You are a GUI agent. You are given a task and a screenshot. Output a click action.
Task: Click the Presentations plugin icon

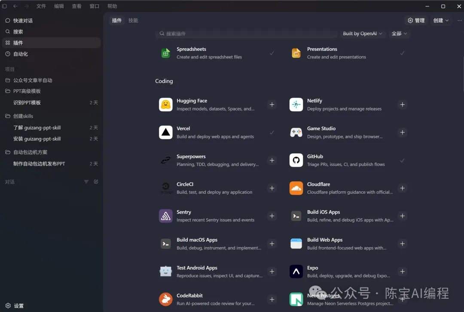coord(296,53)
